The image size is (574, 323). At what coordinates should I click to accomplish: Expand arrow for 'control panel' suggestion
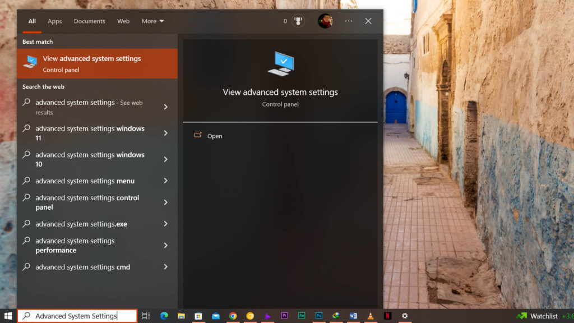[165, 202]
